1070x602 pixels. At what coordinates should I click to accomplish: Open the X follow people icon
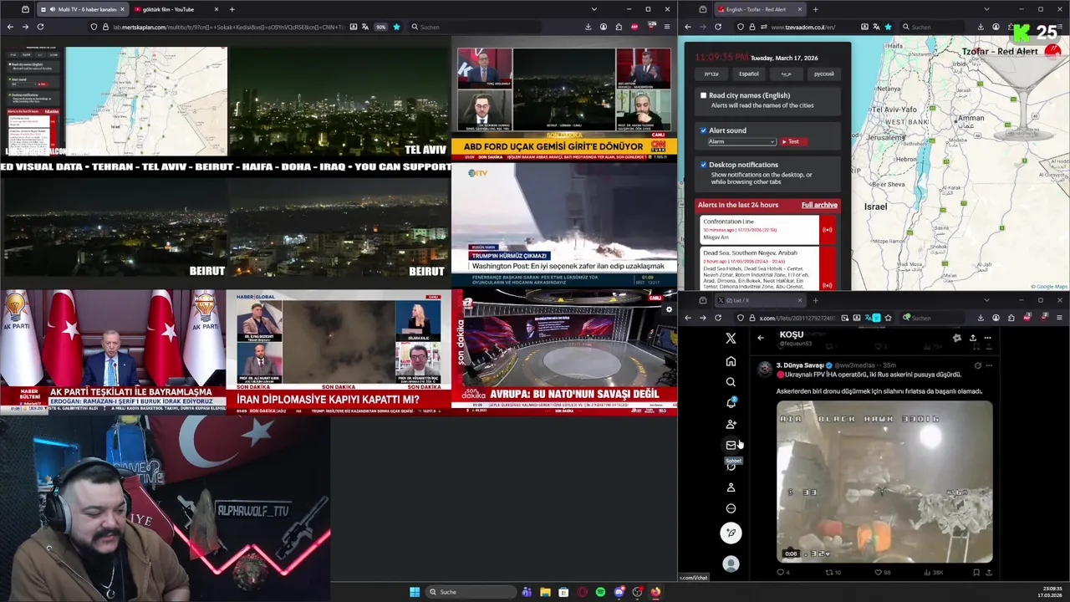tap(731, 424)
